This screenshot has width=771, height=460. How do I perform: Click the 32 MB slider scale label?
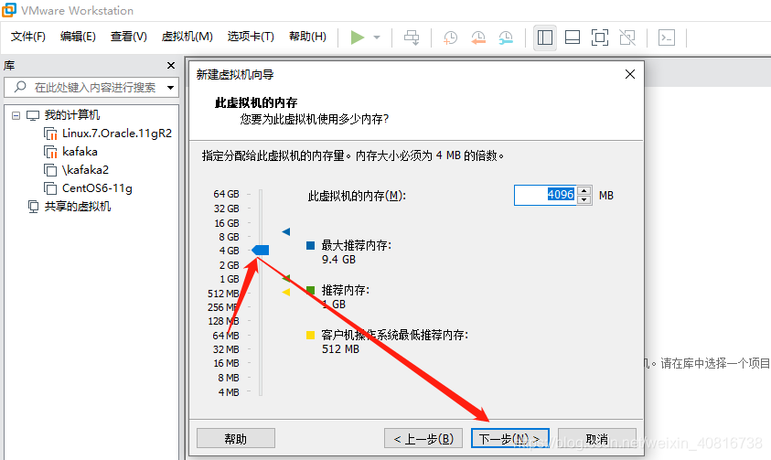[x=226, y=349]
